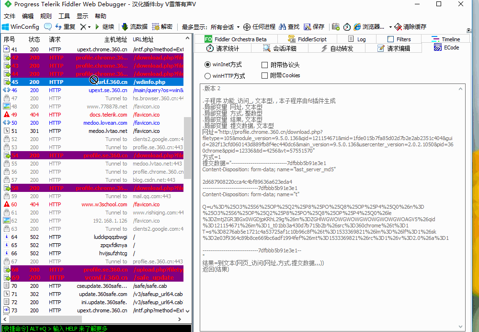
Task: Open the 工具 menu
Action: pyautogui.click(x=64, y=16)
